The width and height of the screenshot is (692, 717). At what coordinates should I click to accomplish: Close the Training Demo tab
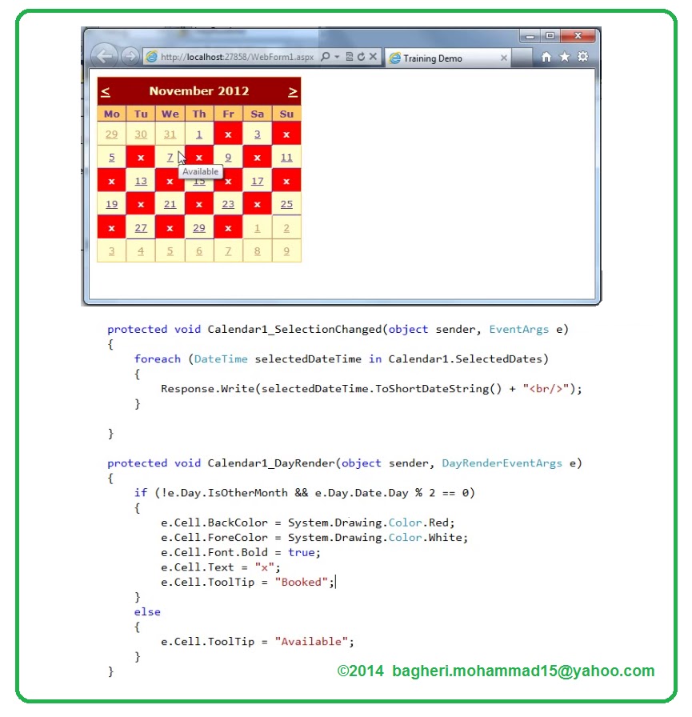click(x=504, y=58)
